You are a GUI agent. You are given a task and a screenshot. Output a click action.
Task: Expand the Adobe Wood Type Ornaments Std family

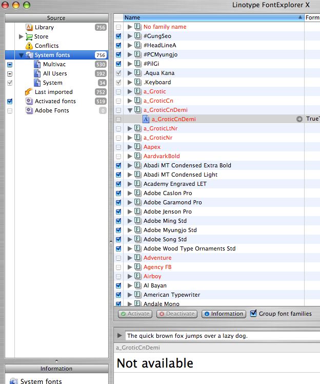click(x=130, y=248)
